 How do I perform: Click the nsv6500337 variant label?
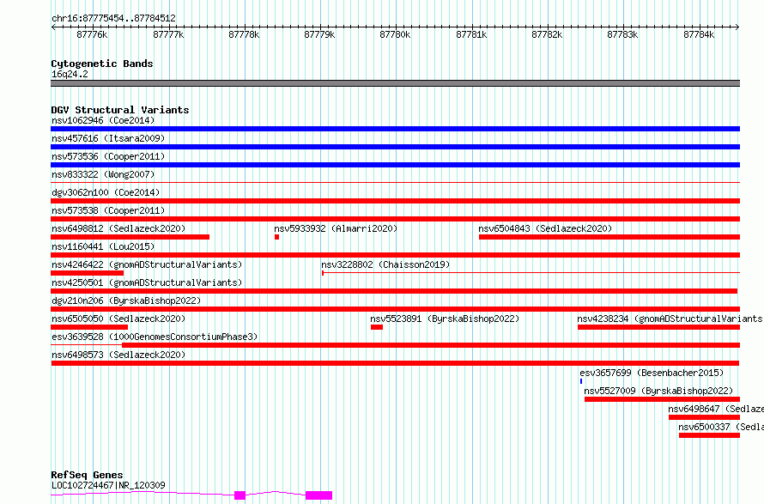[x=720, y=427]
